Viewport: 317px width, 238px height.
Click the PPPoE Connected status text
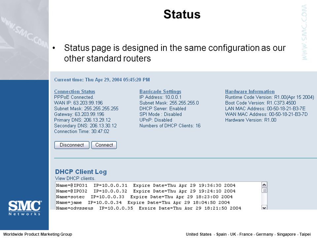click(x=74, y=97)
